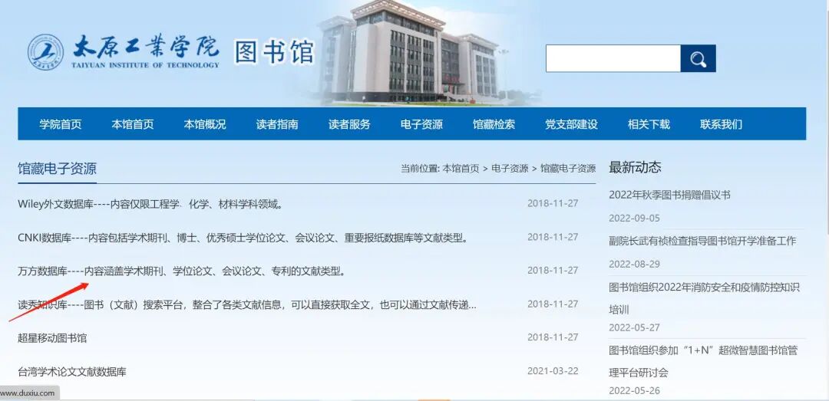Click date 2018-11-27 beside 万方数据库
This screenshot has height=401, width=829.
click(x=553, y=270)
